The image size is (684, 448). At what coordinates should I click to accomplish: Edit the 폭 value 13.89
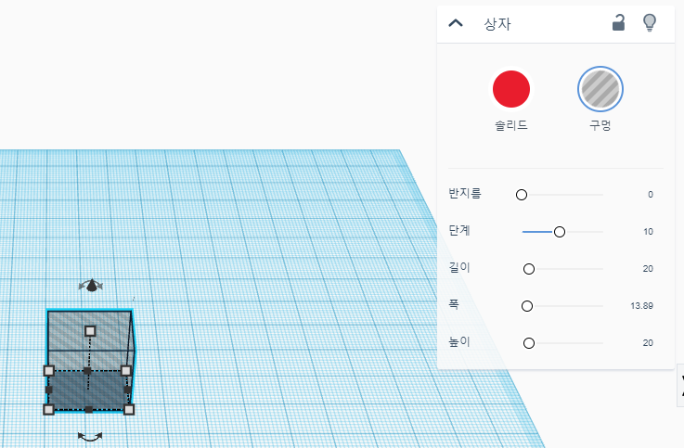[641, 306]
